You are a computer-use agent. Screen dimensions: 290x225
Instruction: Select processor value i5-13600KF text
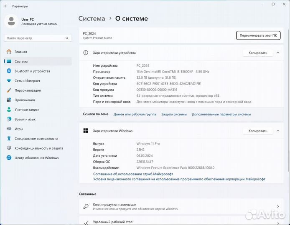(x=173, y=72)
